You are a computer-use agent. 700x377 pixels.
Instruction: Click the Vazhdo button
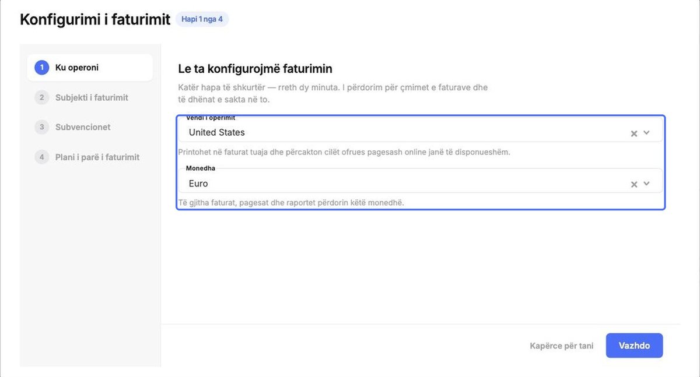point(634,346)
